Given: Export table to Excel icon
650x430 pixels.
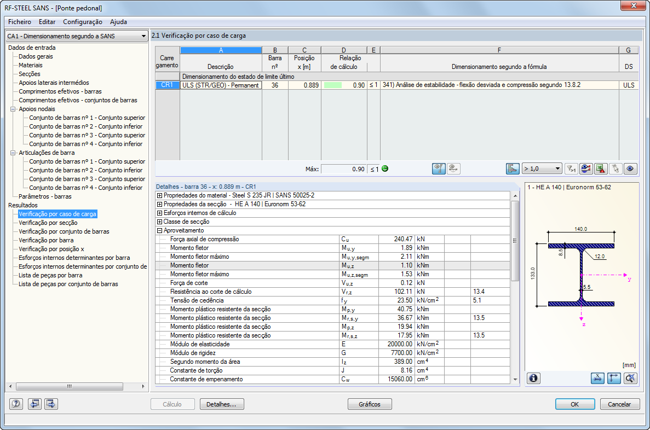Looking at the screenshot, I should click(x=601, y=168).
